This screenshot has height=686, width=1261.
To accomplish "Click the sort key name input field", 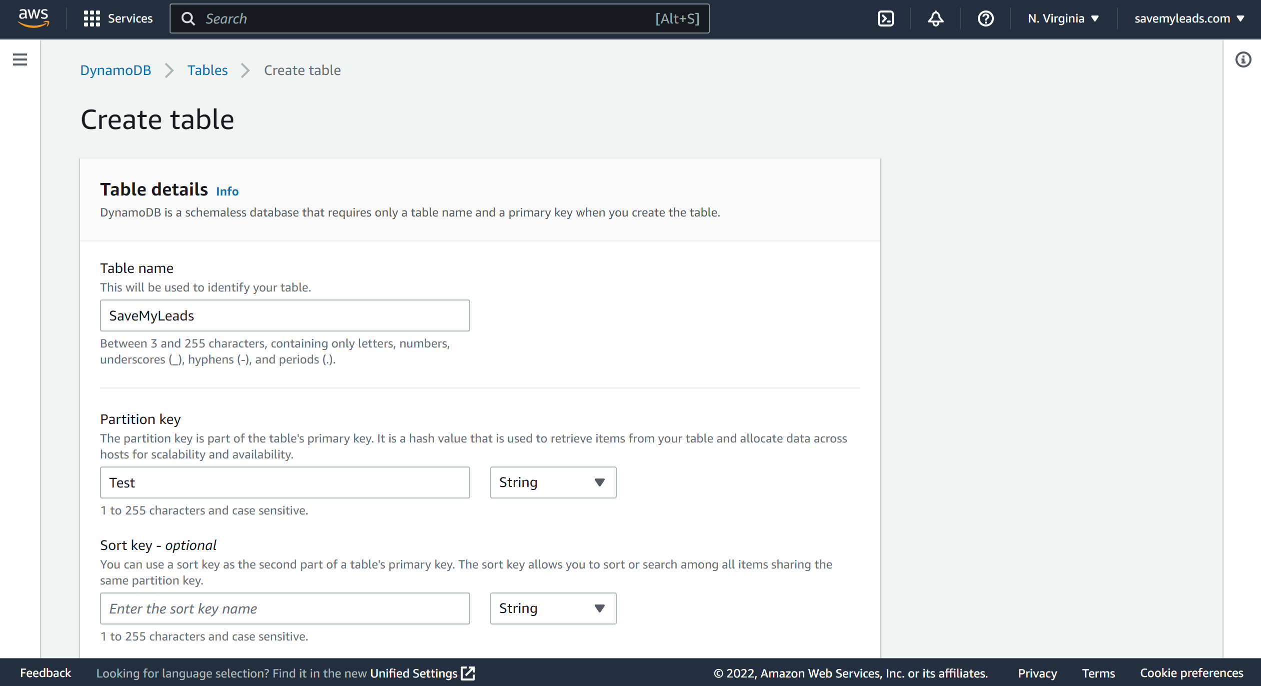I will point(285,608).
